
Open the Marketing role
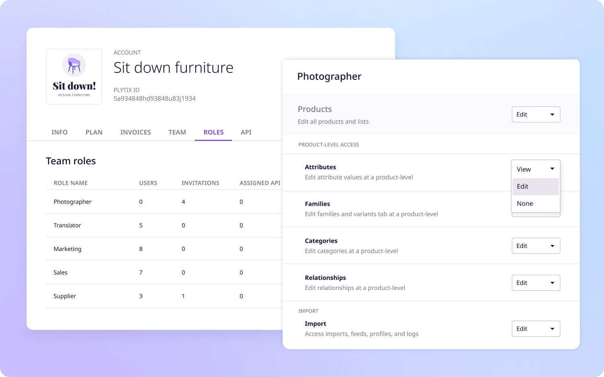pos(164,249)
